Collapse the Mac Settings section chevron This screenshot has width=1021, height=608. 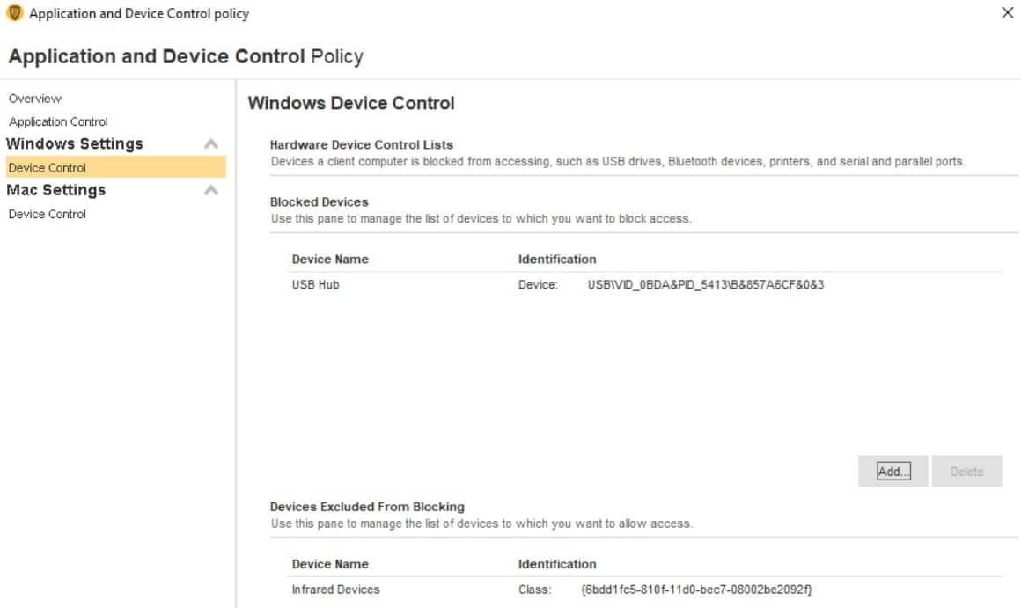click(211, 190)
